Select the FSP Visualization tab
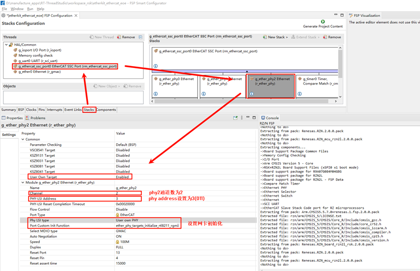Image resolution: width=420 pixels, height=271 pixels. pos(365,16)
